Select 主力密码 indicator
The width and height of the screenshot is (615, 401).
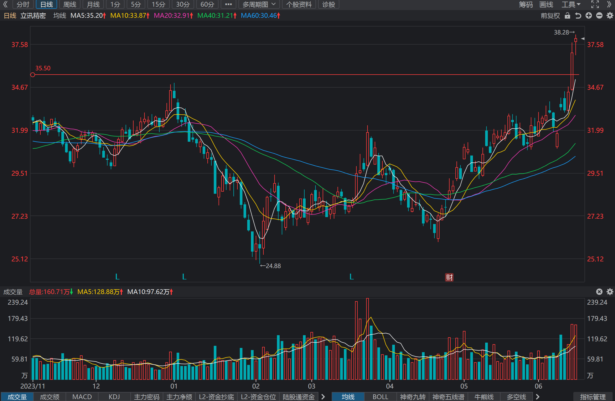147,397
